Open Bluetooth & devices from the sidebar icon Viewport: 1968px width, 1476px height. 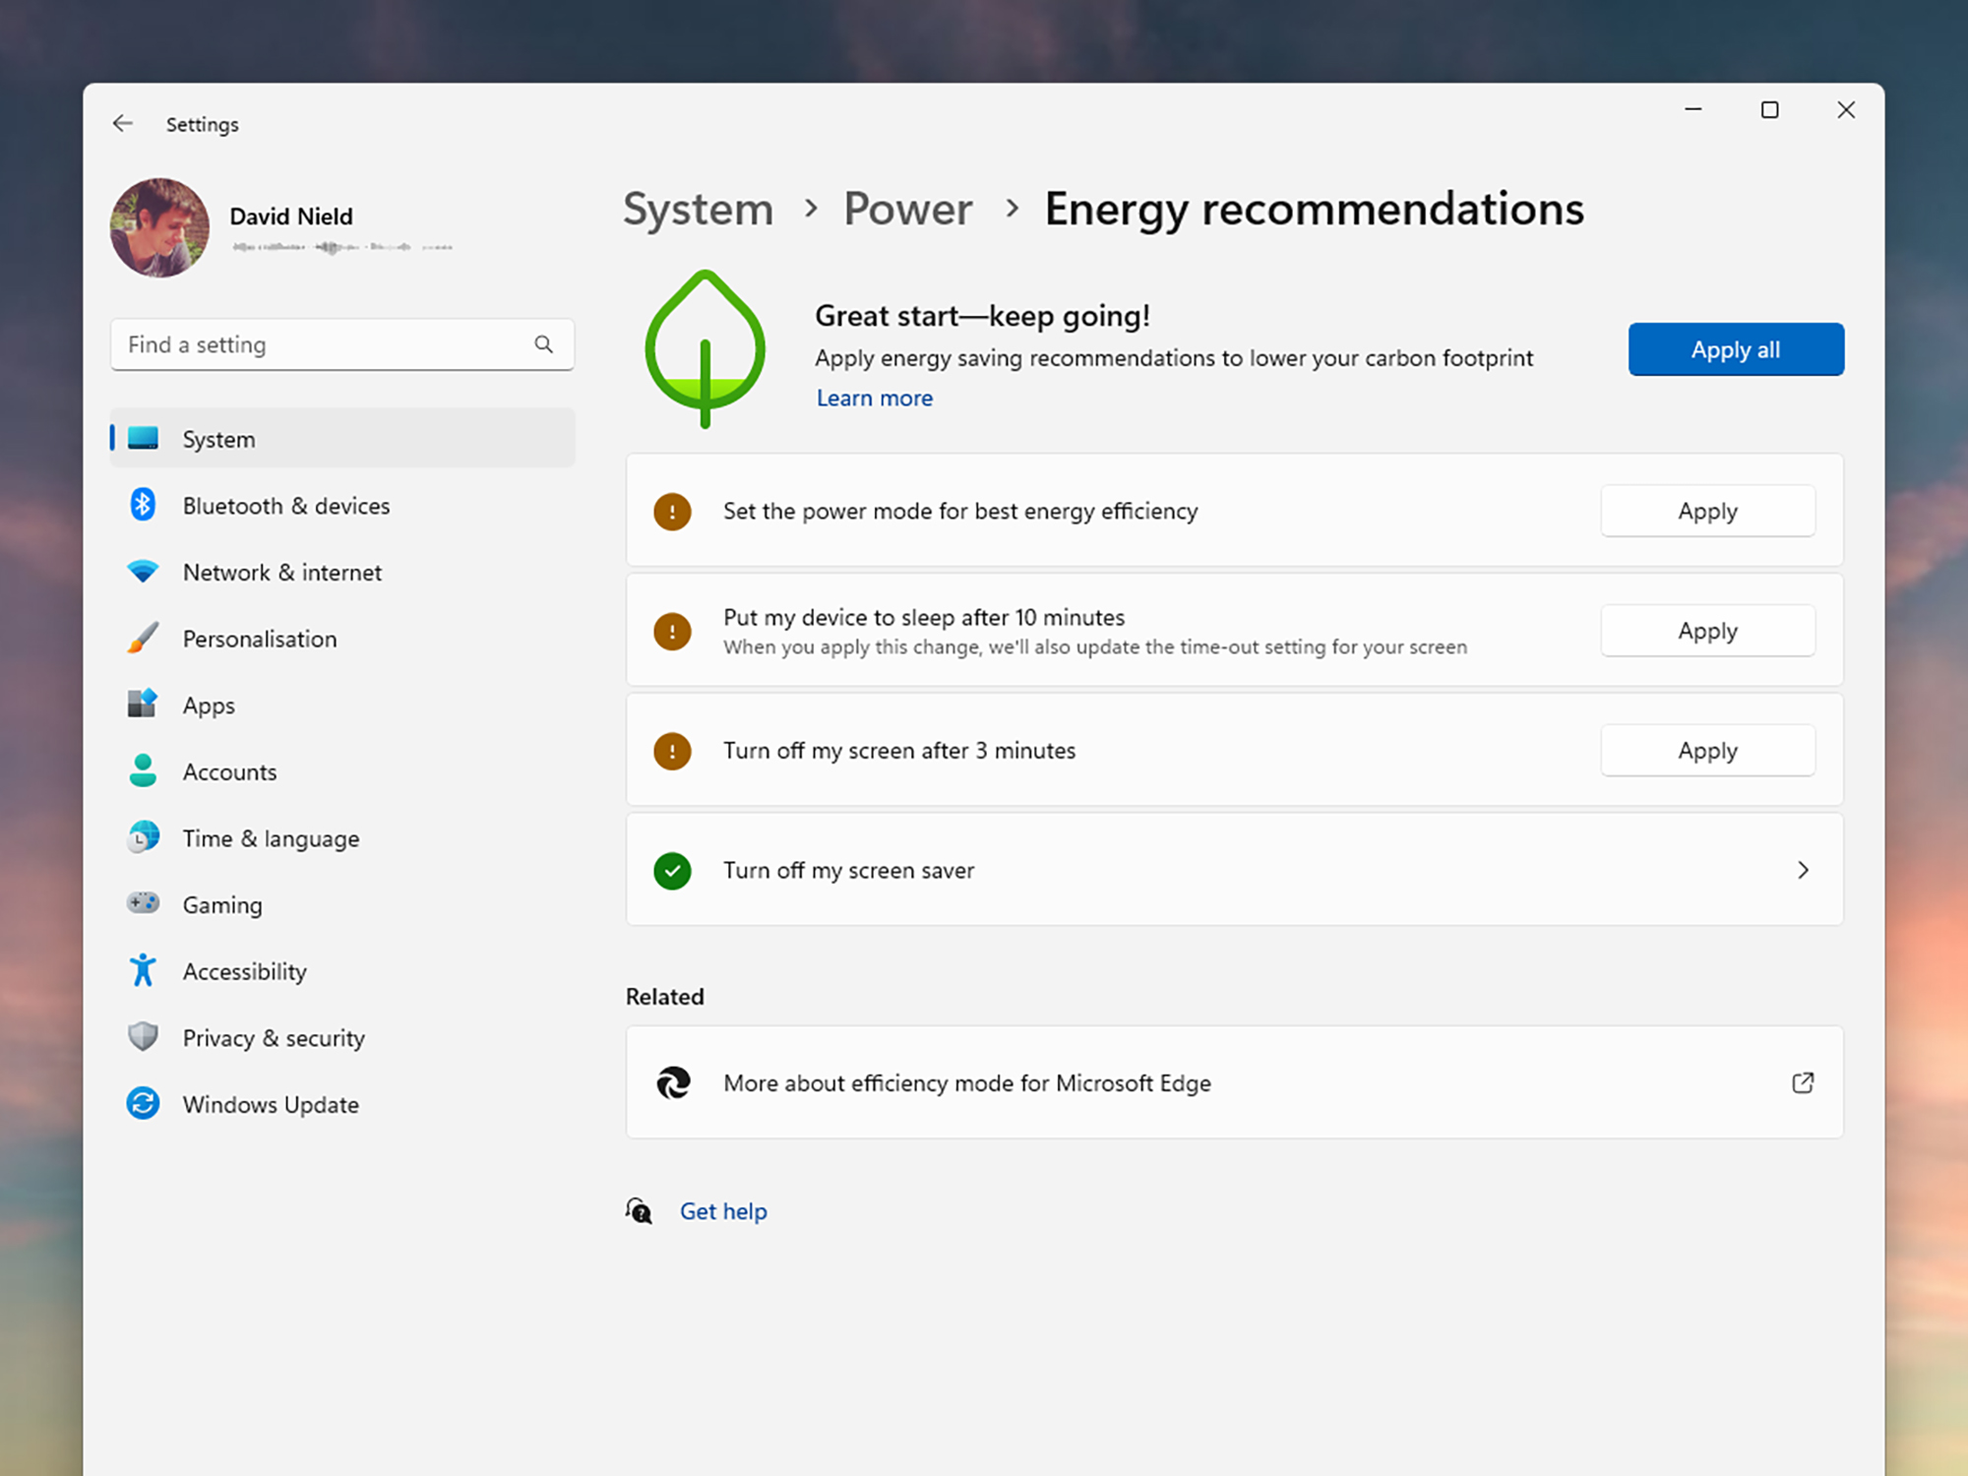click(x=144, y=505)
